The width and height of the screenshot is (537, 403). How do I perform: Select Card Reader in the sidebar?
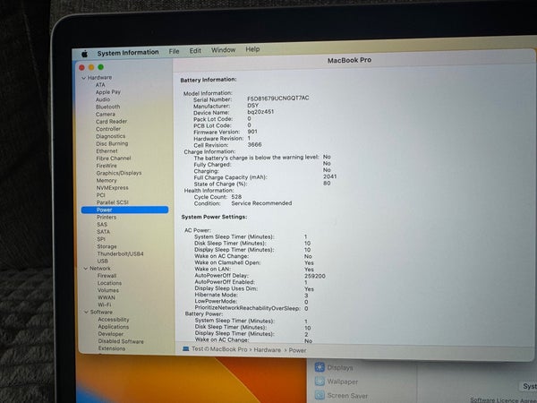(112, 122)
